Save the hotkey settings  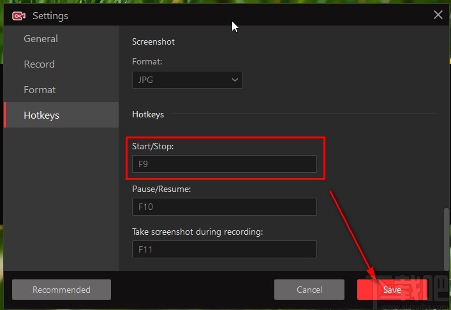pos(392,290)
